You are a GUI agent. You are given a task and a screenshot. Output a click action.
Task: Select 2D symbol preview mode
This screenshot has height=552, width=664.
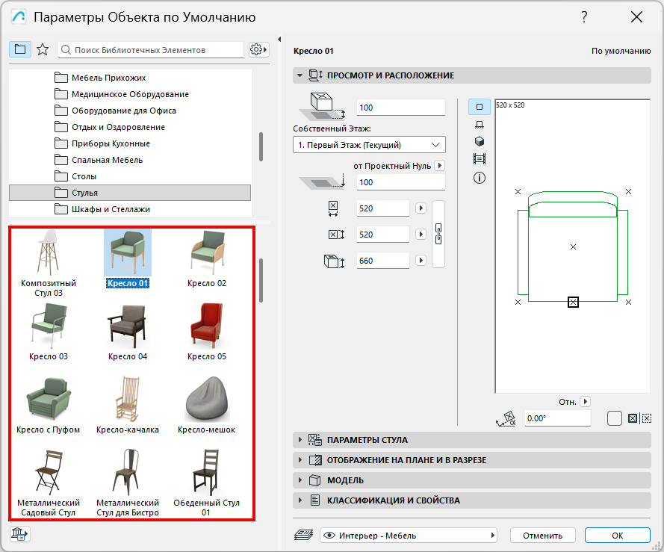coord(480,107)
